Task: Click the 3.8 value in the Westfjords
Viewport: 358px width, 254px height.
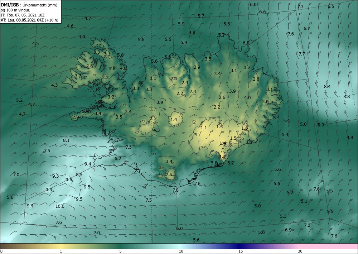Action: (x=112, y=68)
